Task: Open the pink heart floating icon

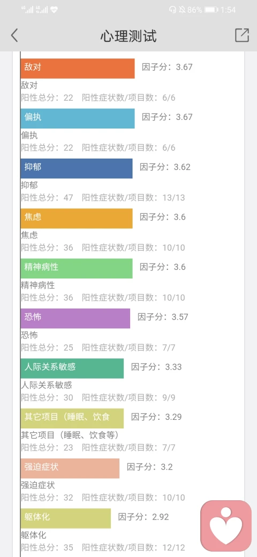Action: (226, 526)
